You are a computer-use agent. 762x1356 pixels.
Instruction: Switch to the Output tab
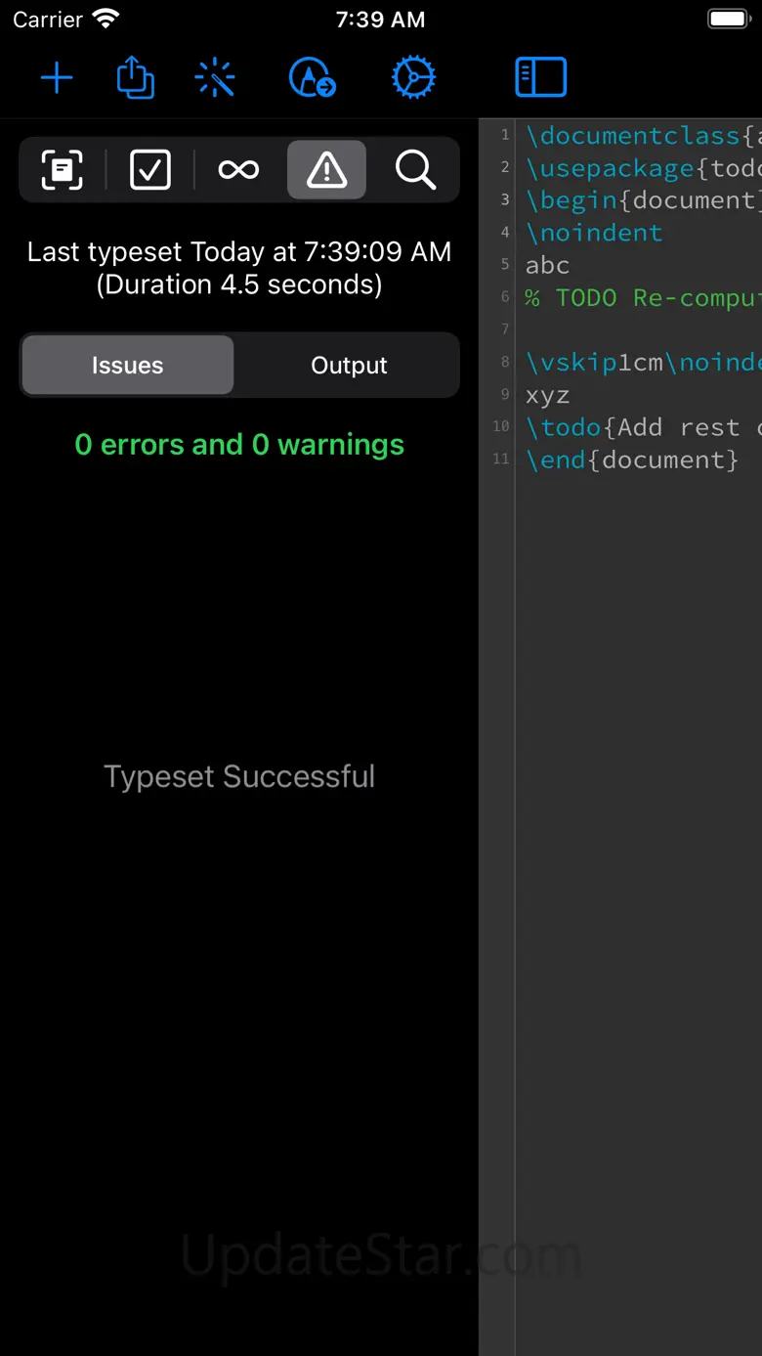tap(349, 366)
